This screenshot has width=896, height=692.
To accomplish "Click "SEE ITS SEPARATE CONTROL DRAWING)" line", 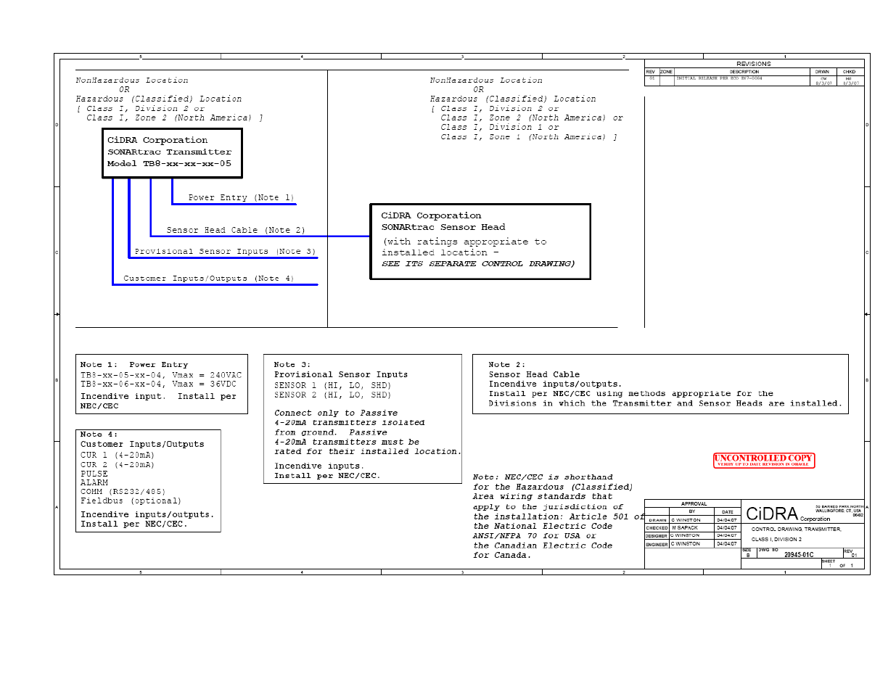I will click(478, 264).
